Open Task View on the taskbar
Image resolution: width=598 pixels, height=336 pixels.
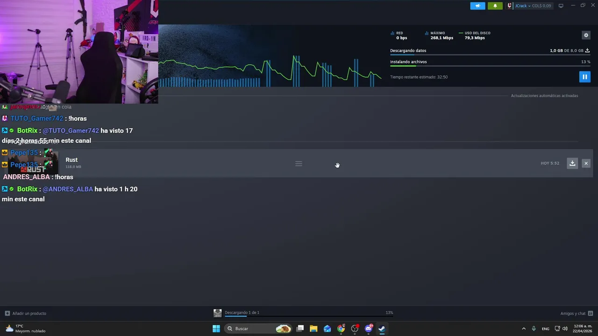300,329
